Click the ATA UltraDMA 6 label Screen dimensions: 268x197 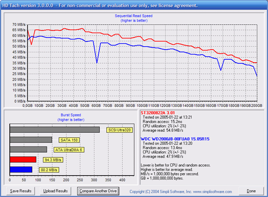coord(69,150)
